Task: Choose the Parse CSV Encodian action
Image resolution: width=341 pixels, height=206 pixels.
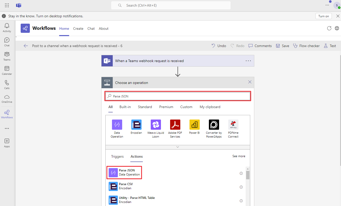Action: (175, 186)
